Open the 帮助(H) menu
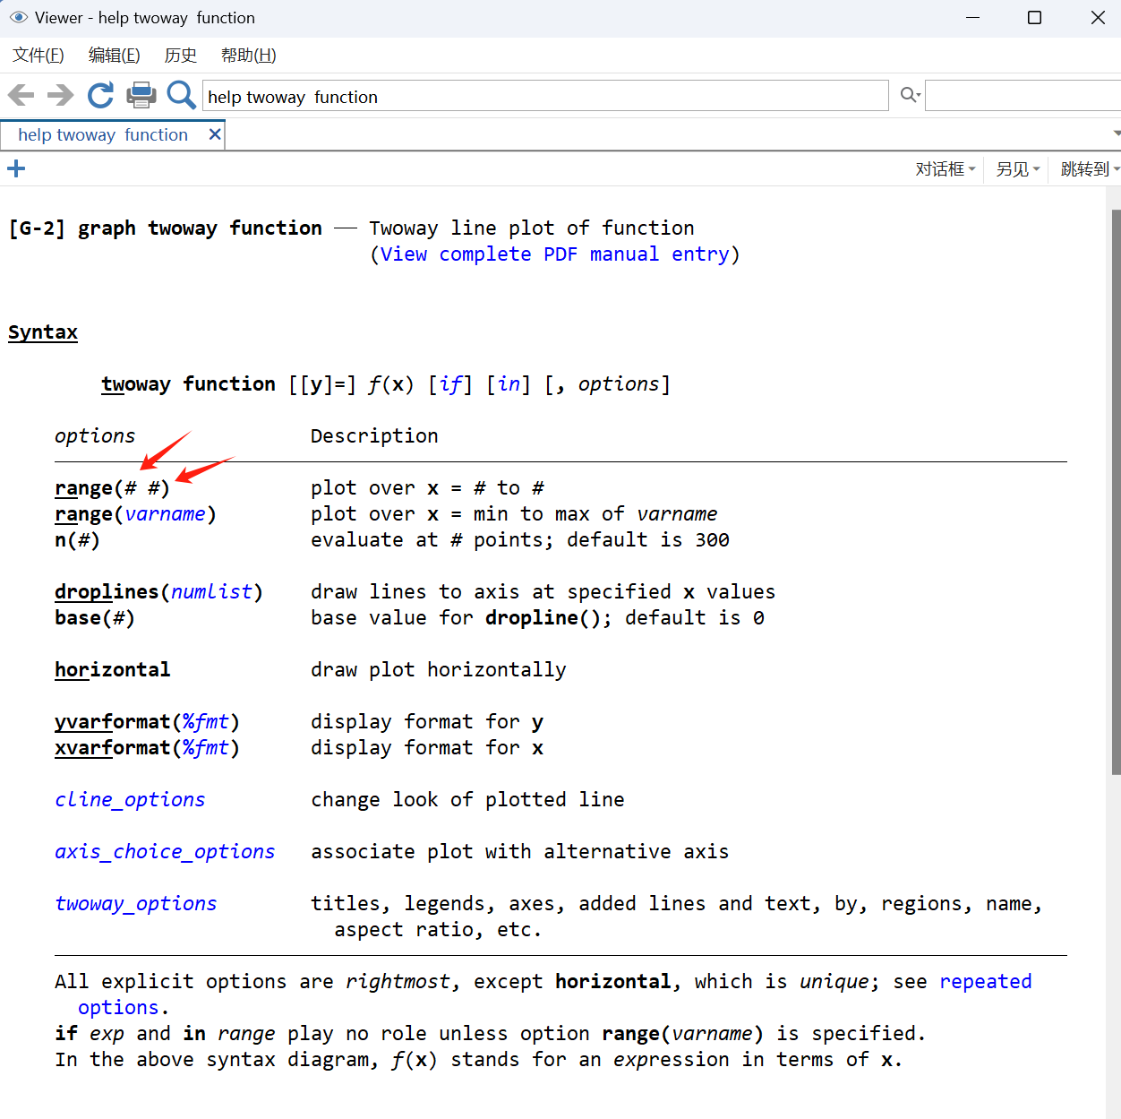This screenshot has height=1119, width=1121. (x=248, y=56)
